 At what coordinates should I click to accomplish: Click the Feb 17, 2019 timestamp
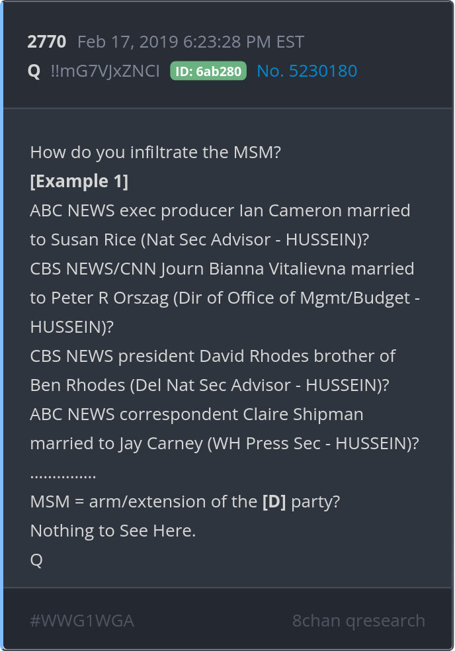pos(190,42)
